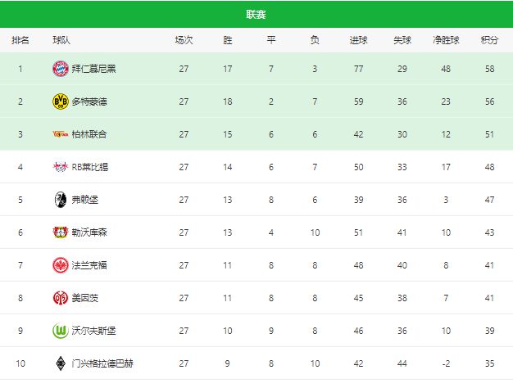Viewport: 513px width, 388px height.
Task: Click the 排名 column header
Action: [x=20, y=40]
